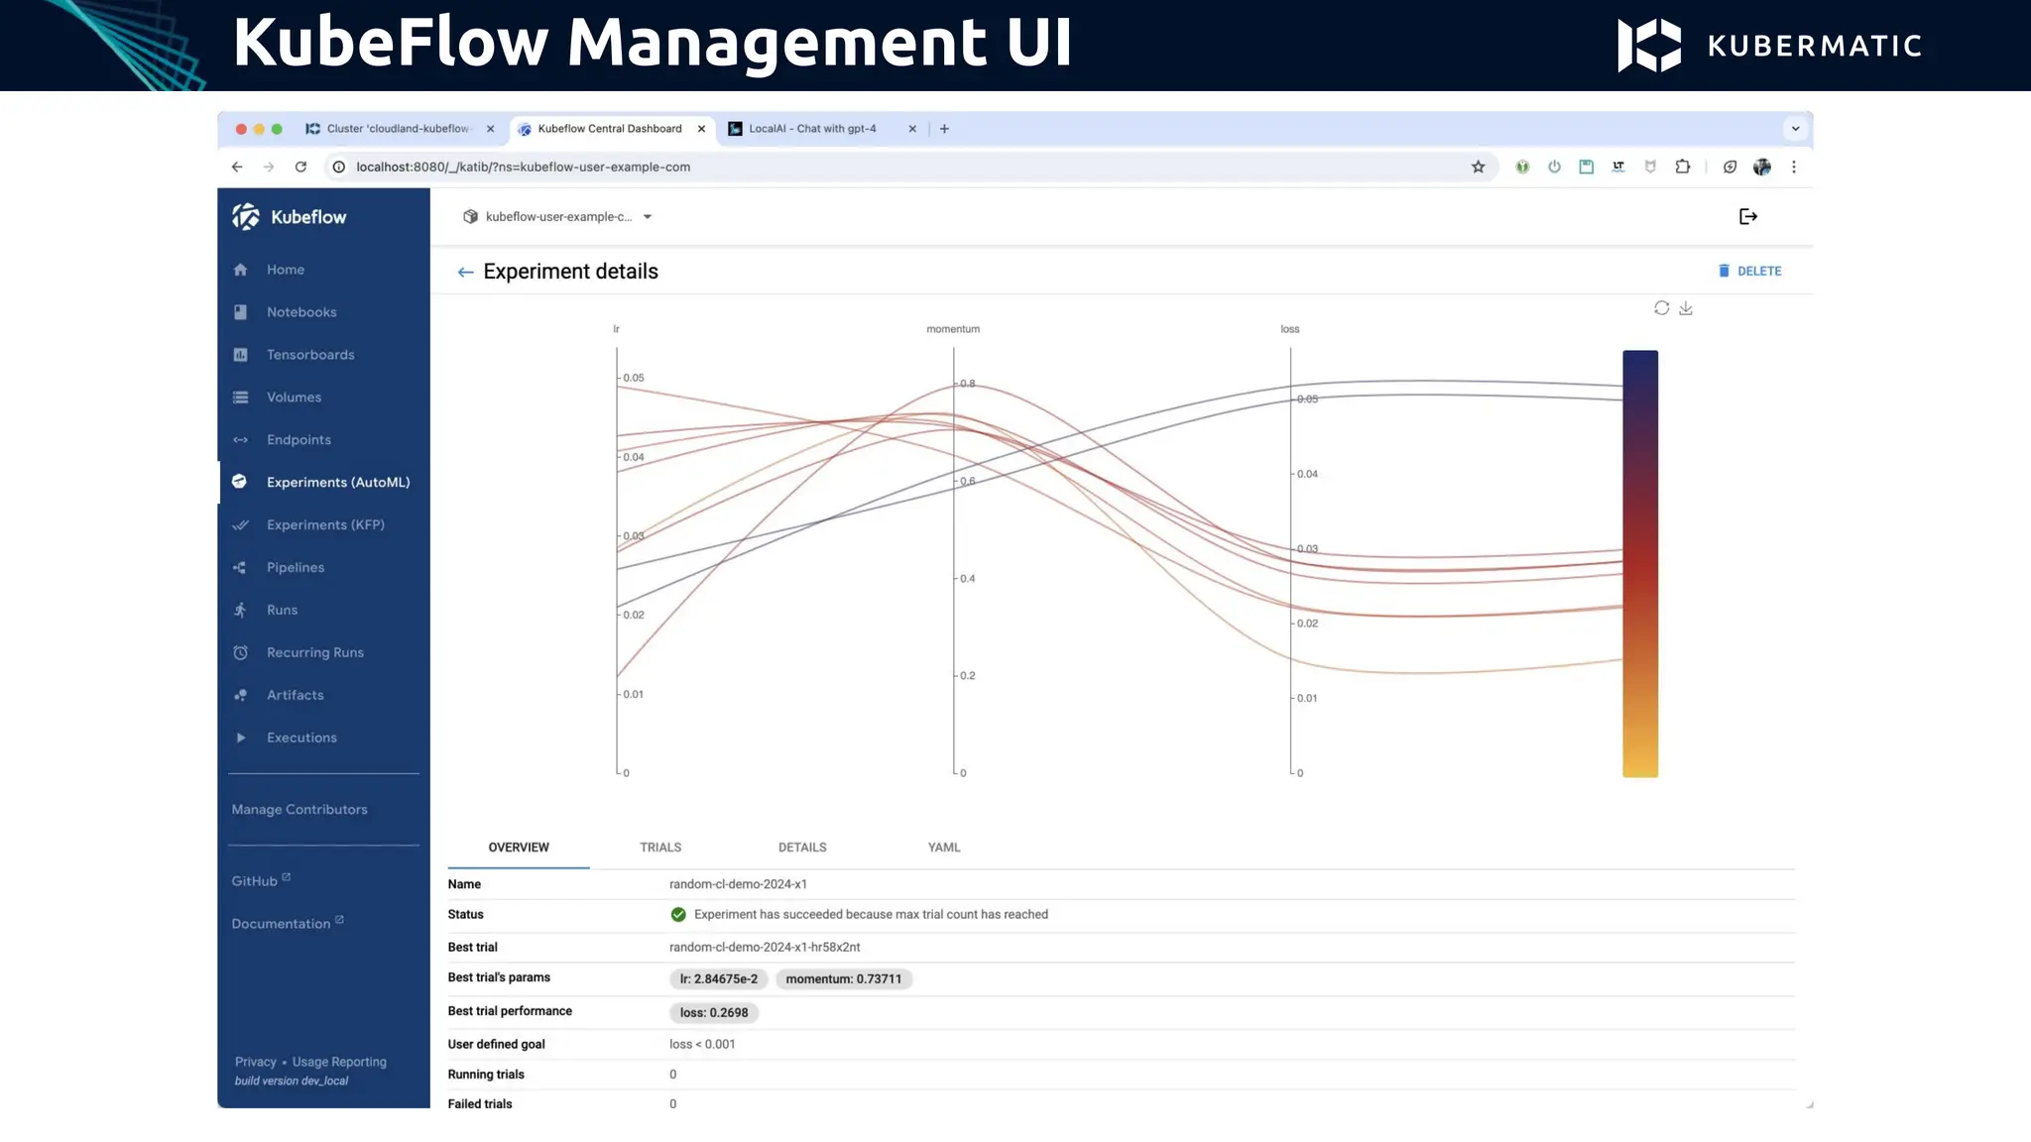Open the browser three-dot menu
This screenshot has height=1142, width=2031.
point(1793,168)
